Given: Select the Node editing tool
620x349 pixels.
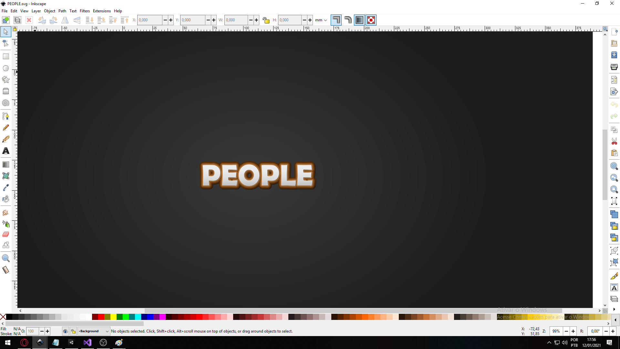Looking at the screenshot, I should (x=6, y=43).
